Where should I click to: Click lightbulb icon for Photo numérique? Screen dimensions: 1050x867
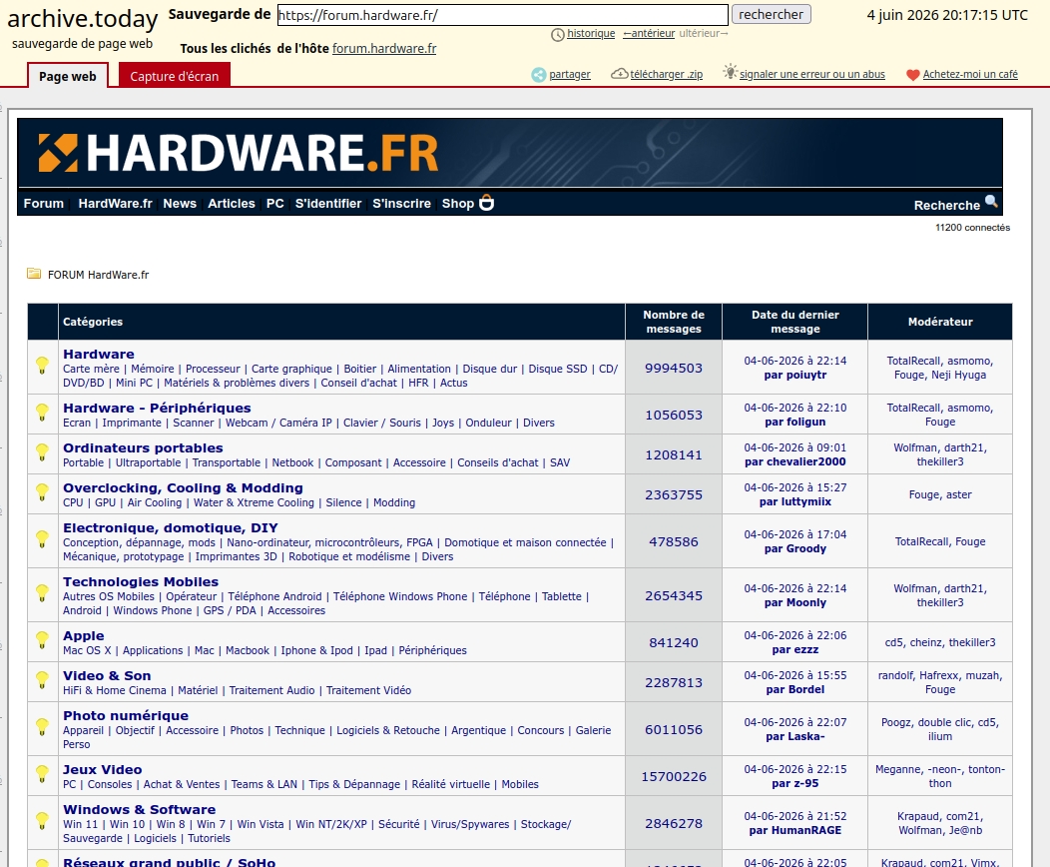click(42, 727)
